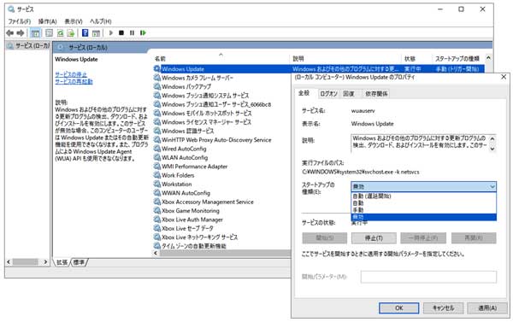Click the console tree's right scroll arrow
The height and width of the screenshot is (322, 513).
pos(45,262)
